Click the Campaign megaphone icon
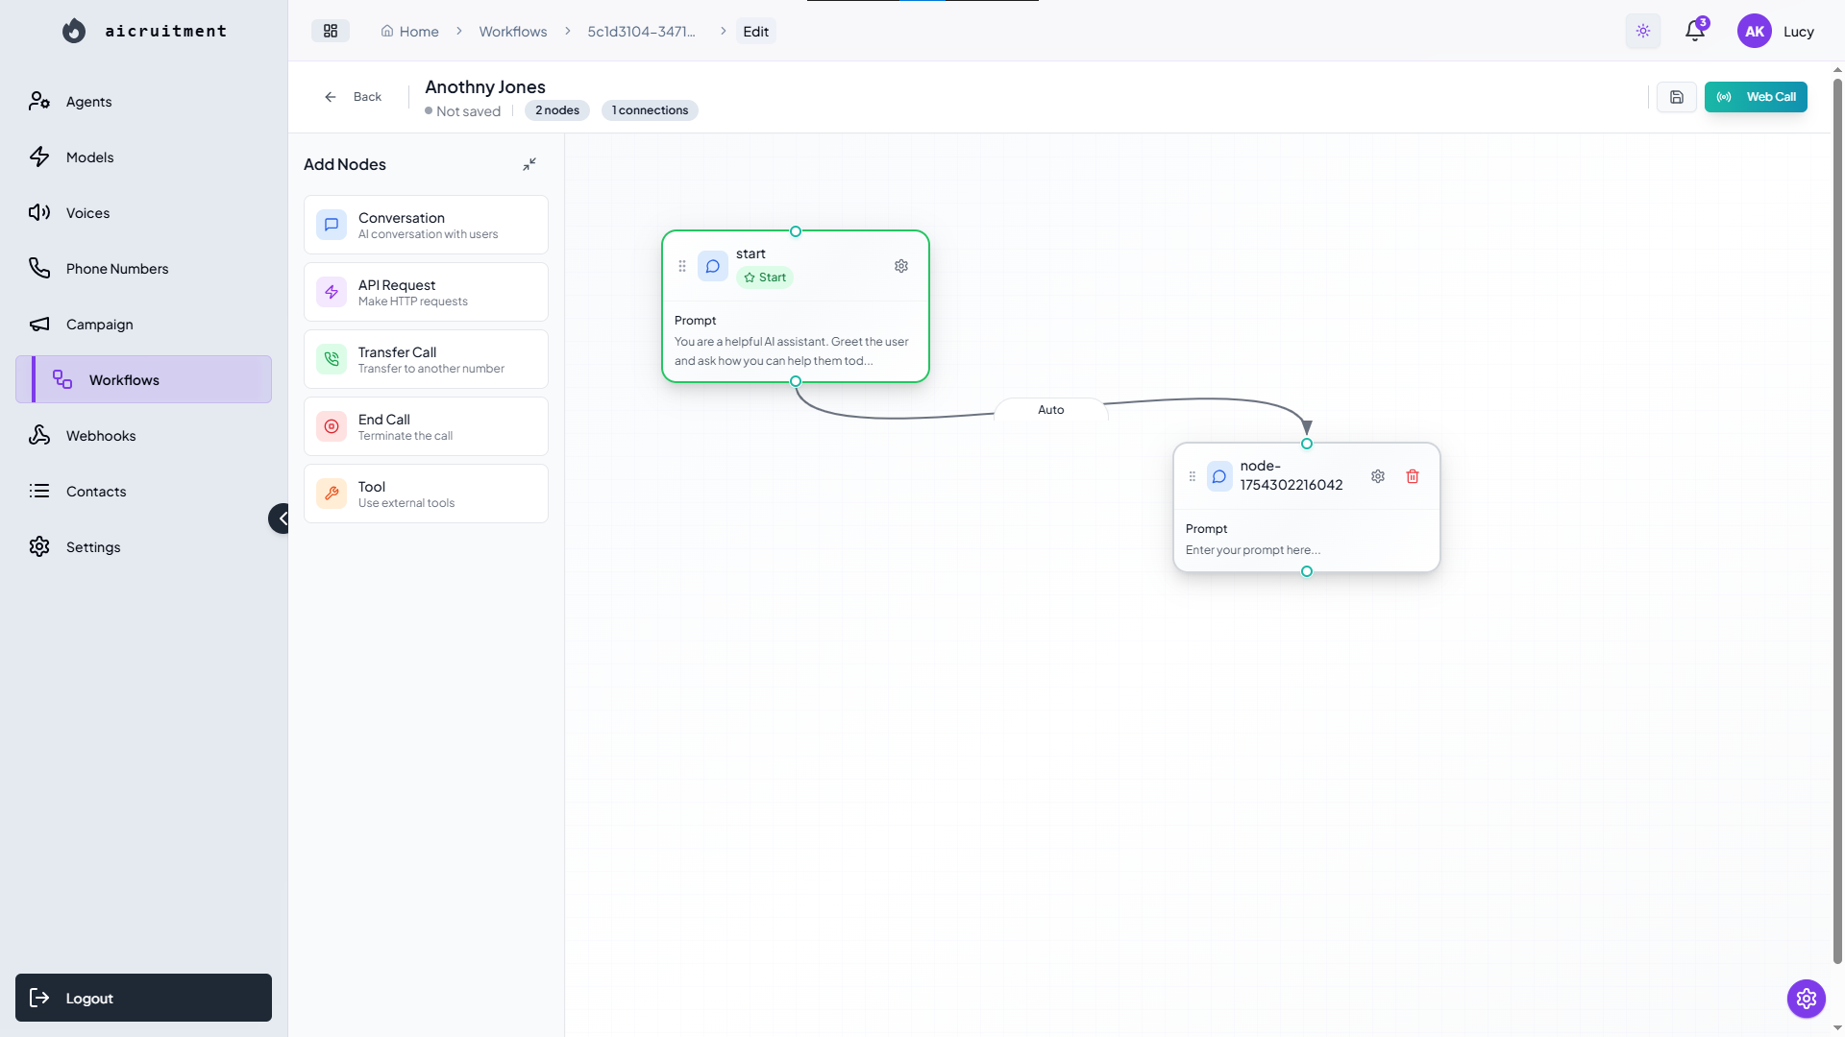 (x=39, y=324)
